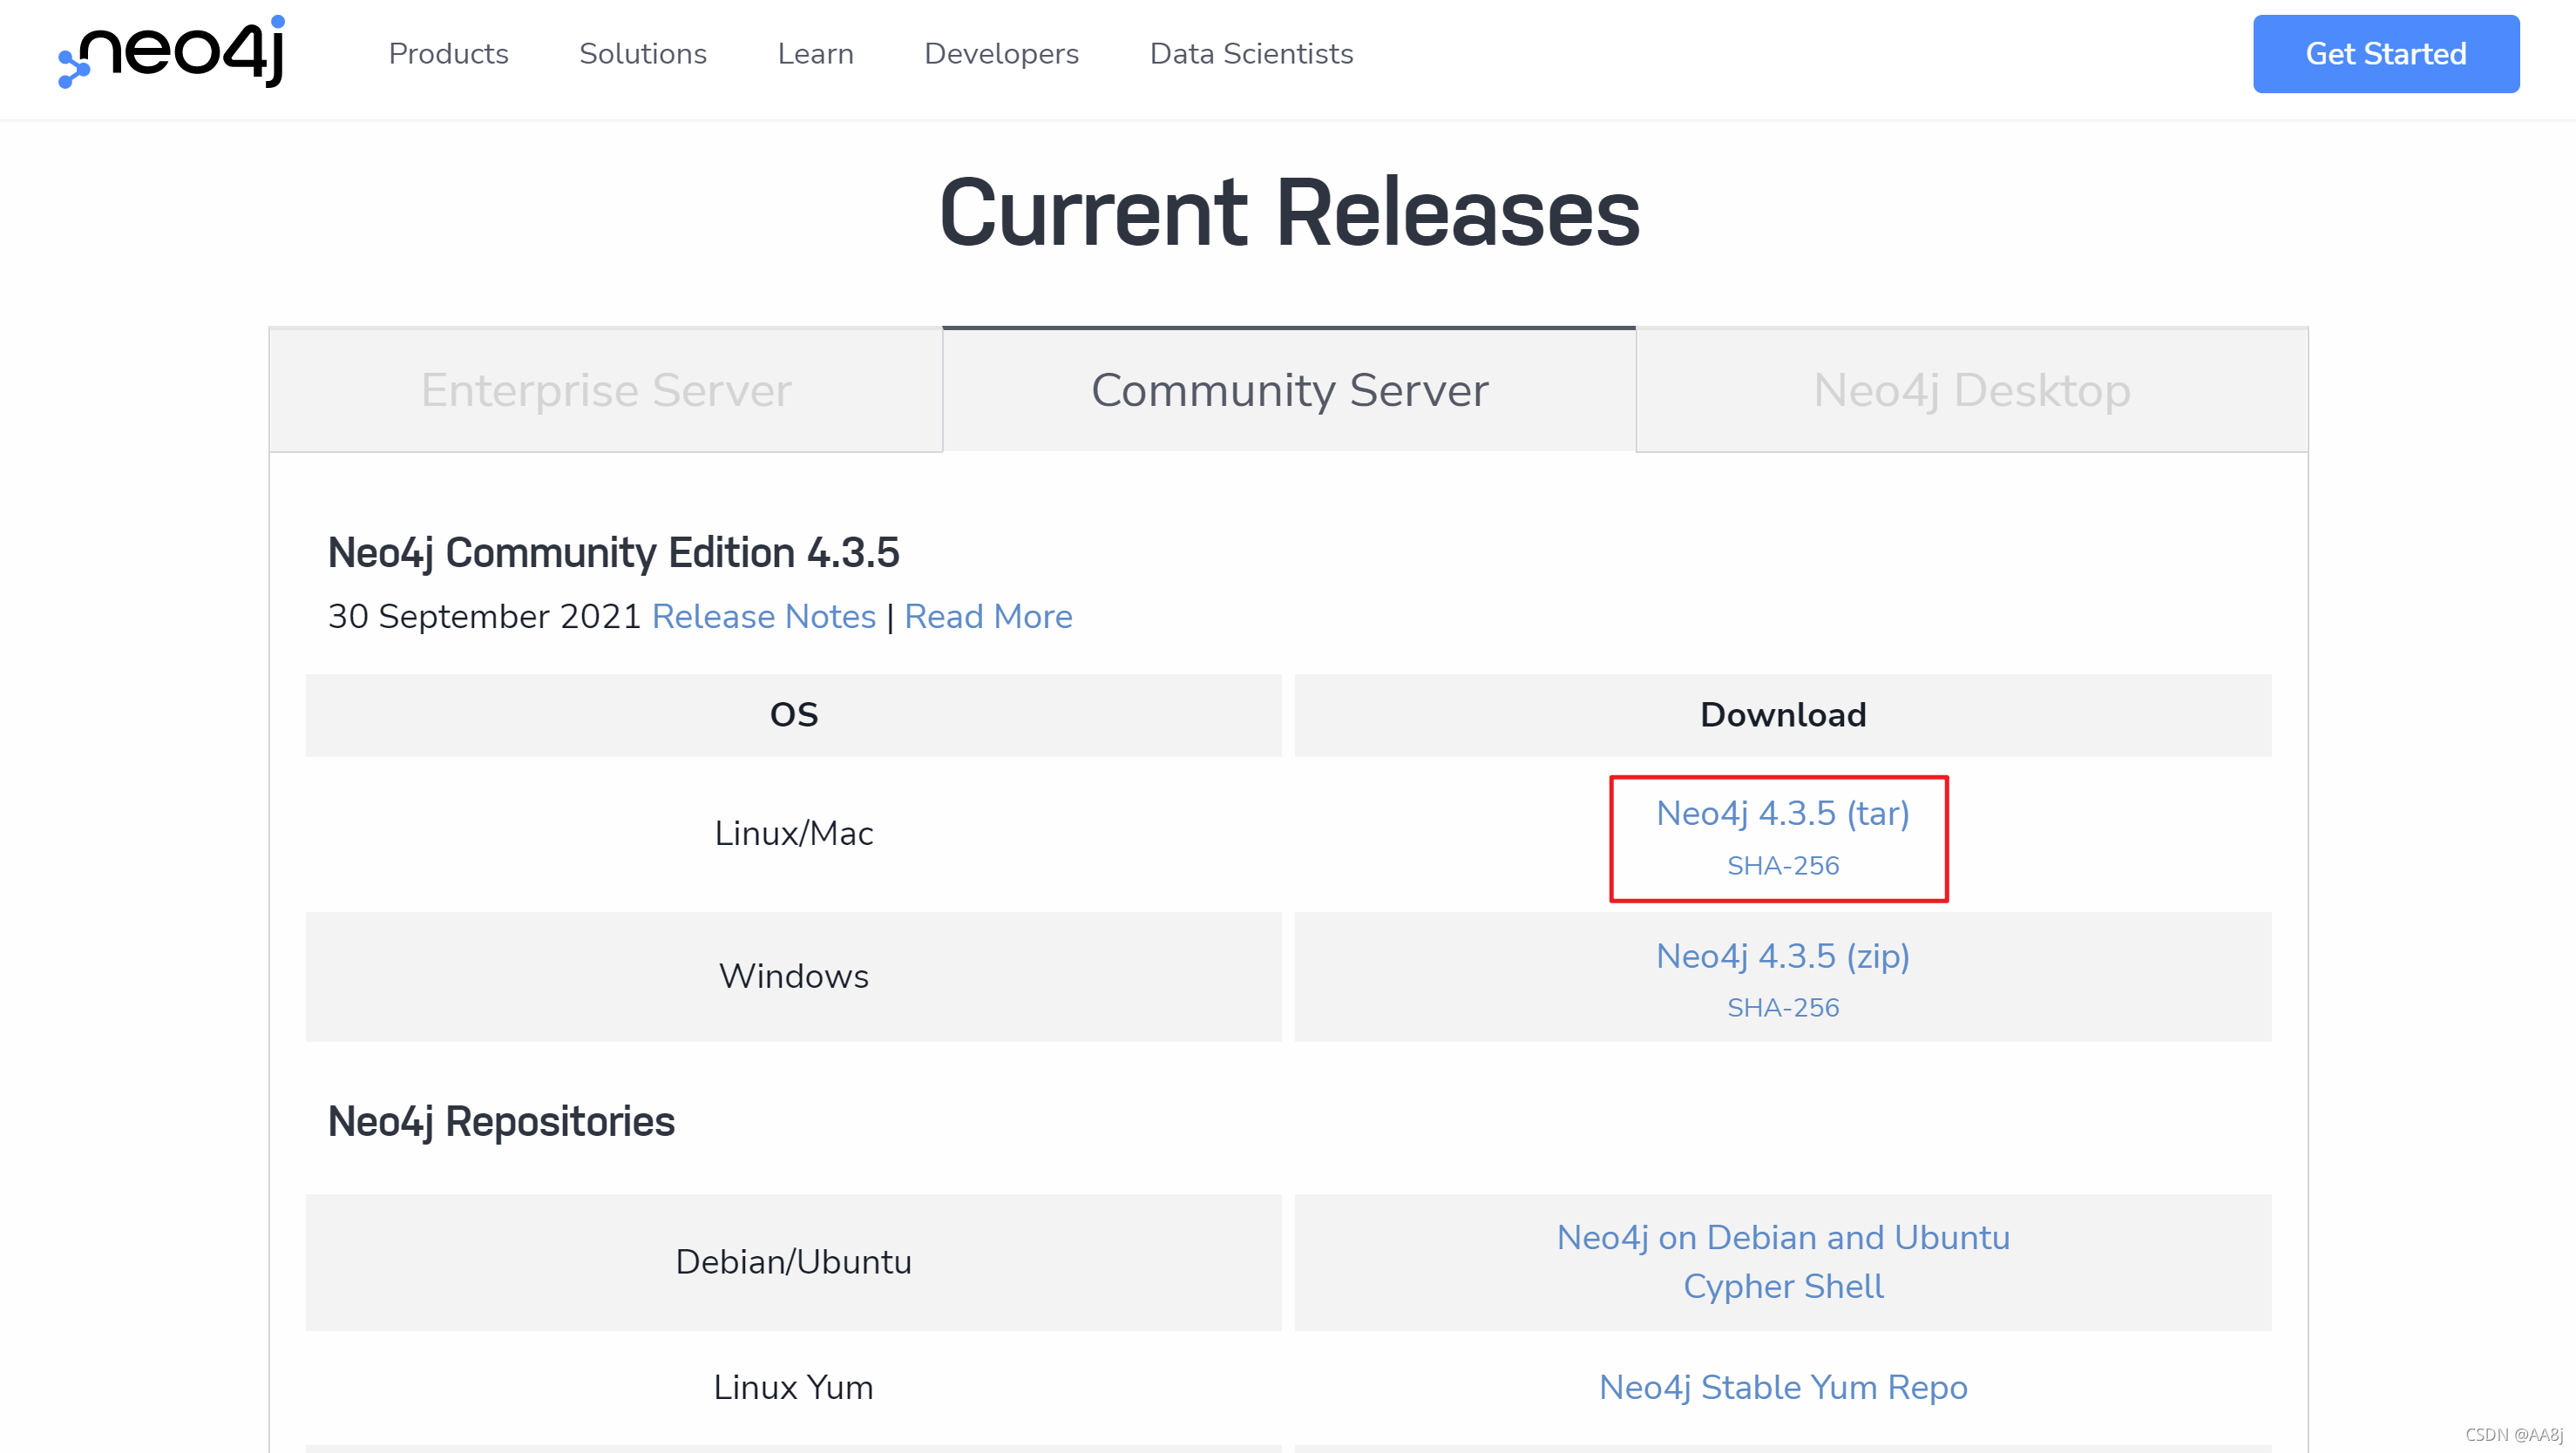Screen dimensions: 2576x1453
Task: Download Neo4j 4.3.5 (tar) for Linux/Mac
Action: (x=1782, y=814)
